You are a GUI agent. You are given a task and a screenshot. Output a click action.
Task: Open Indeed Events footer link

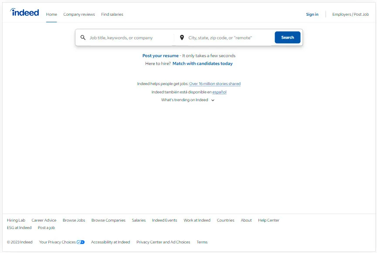[164, 220]
